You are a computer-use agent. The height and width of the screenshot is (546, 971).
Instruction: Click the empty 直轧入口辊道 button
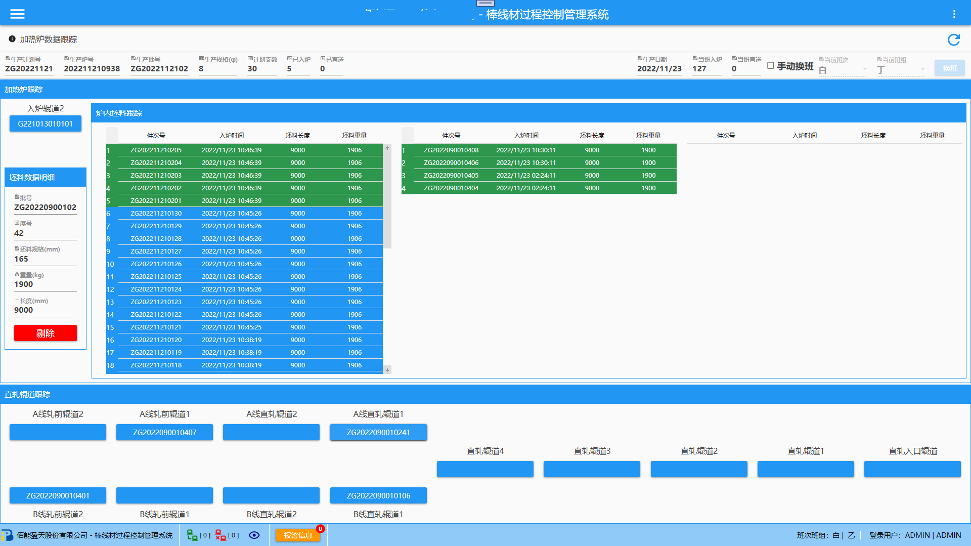coord(912,469)
